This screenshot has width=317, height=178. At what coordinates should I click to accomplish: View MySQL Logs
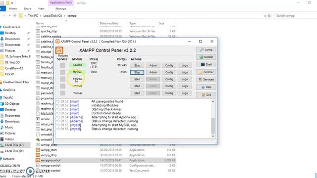185,72
